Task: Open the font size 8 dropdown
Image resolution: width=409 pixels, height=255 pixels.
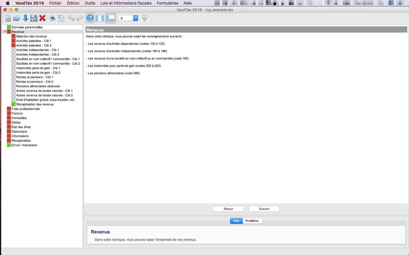Action: click(128, 18)
